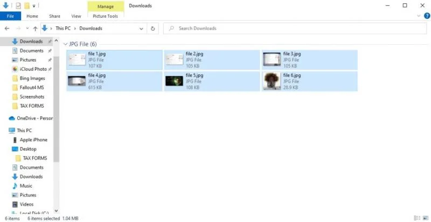Open the Share ribbon tab

pyautogui.click(x=54, y=16)
